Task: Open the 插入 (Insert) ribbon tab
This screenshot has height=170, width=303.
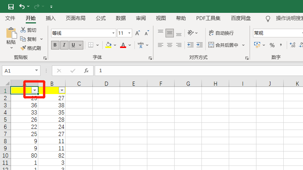Action: point(51,18)
